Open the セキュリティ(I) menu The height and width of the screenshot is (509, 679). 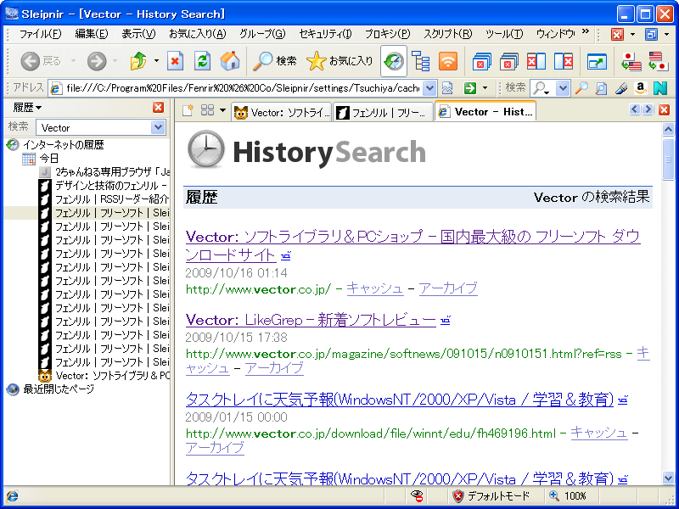[x=325, y=34]
